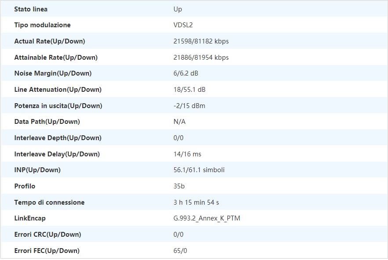Image resolution: width=388 pixels, height=260 pixels.
Task: Select the VDSL2 modulation value
Action: (x=183, y=25)
